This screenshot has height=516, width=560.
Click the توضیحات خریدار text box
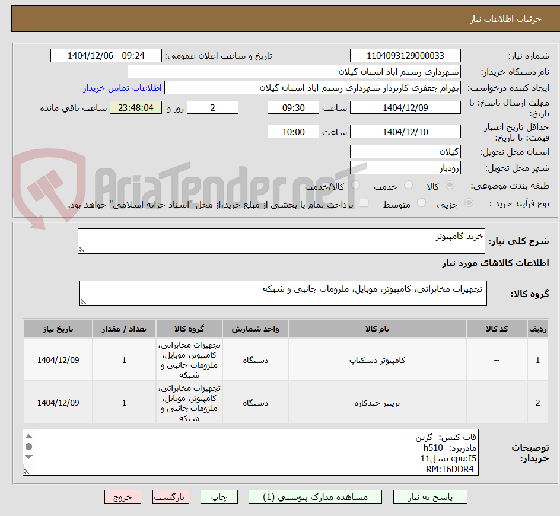pos(251,452)
